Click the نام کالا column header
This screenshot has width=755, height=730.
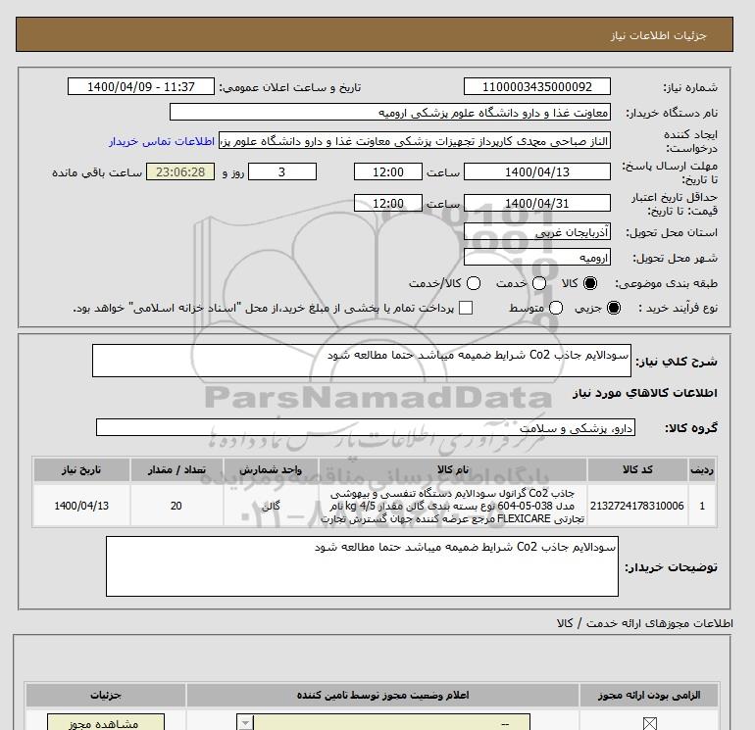pos(453,469)
